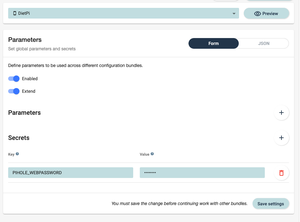Click the Enabled toggle label text

(30, 79)
